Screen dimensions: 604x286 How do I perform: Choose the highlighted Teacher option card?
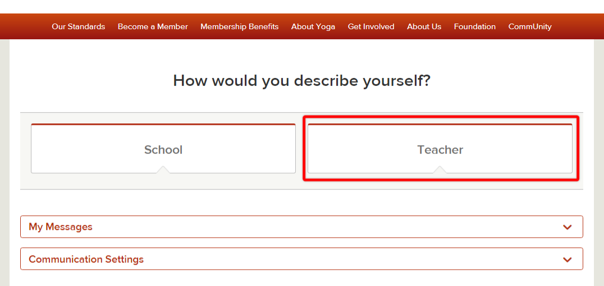point(440,149)
